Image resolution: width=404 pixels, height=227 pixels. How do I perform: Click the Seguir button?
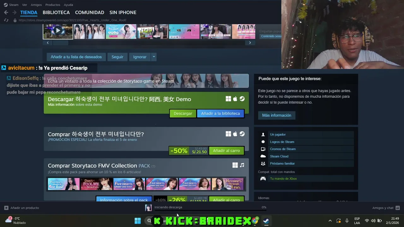coord(117,57)
